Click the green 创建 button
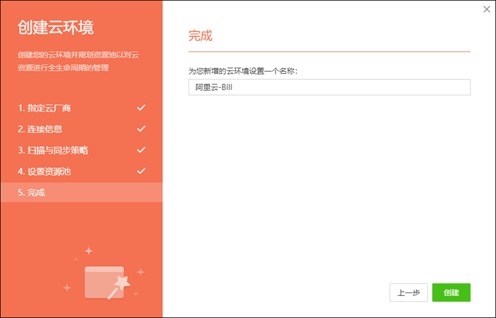This screenshot has height=318, width=496. click(451, 292)
